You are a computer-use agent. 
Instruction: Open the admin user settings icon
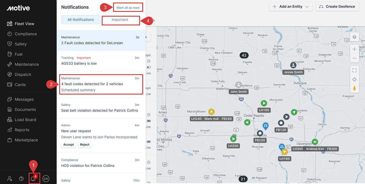click(10, 179)
